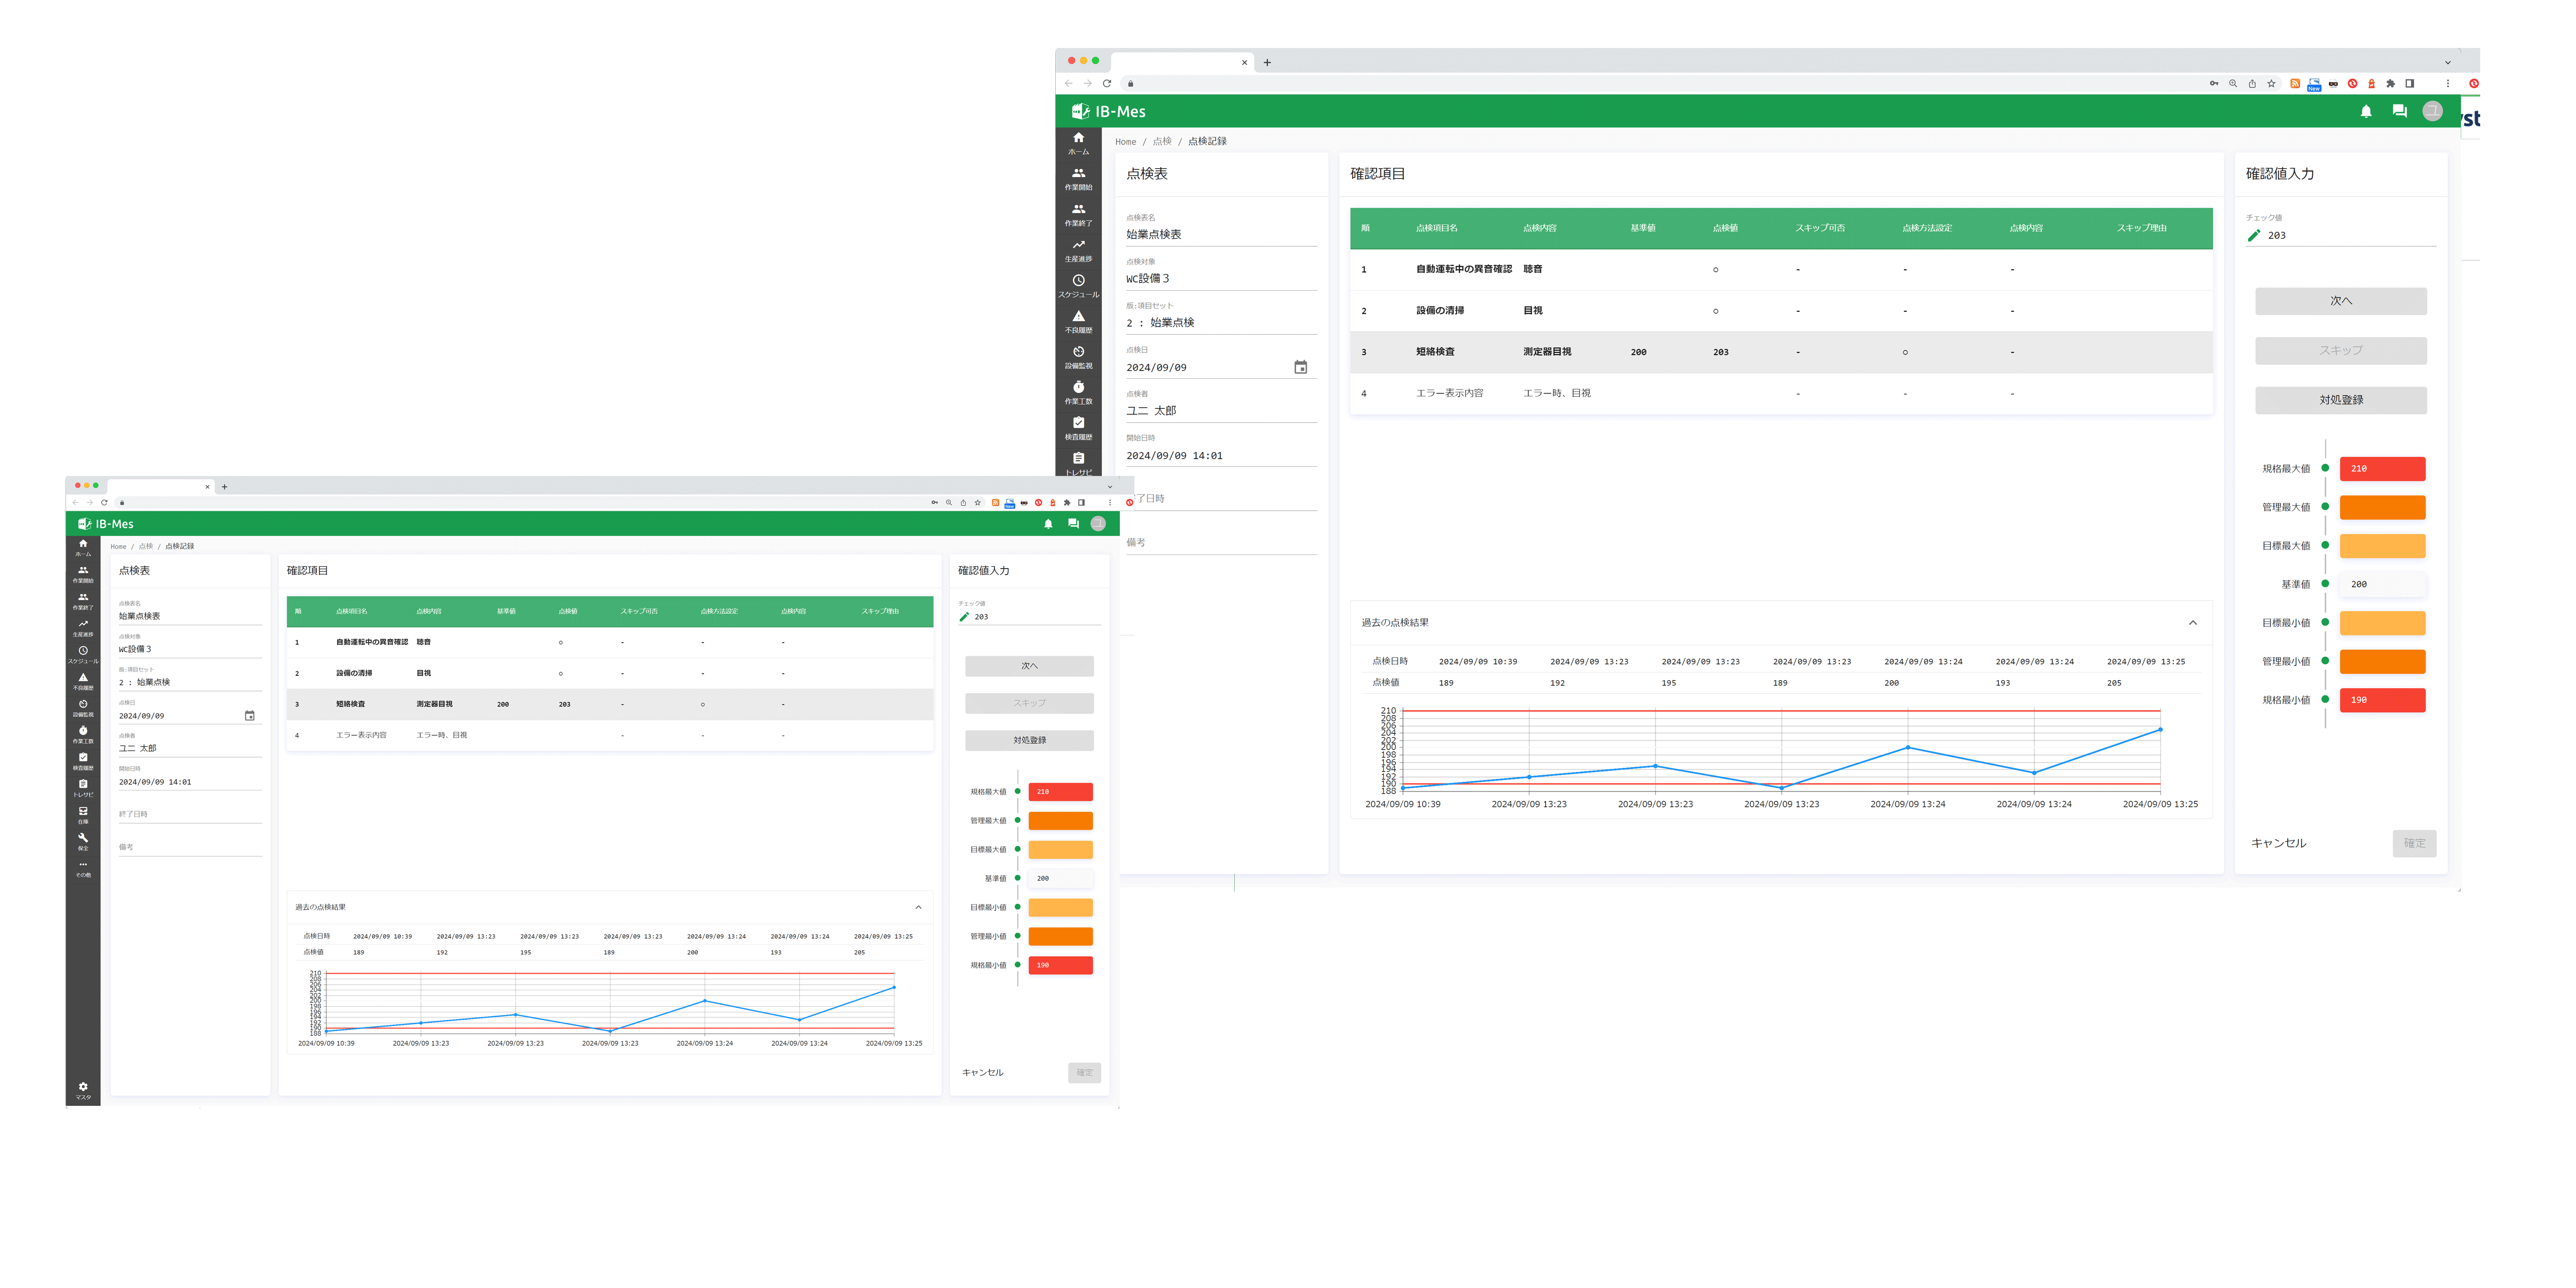2576x1288 pixels.
Task: Open tab list chevron in smaller browser window
Action: tap(1109, 487)
